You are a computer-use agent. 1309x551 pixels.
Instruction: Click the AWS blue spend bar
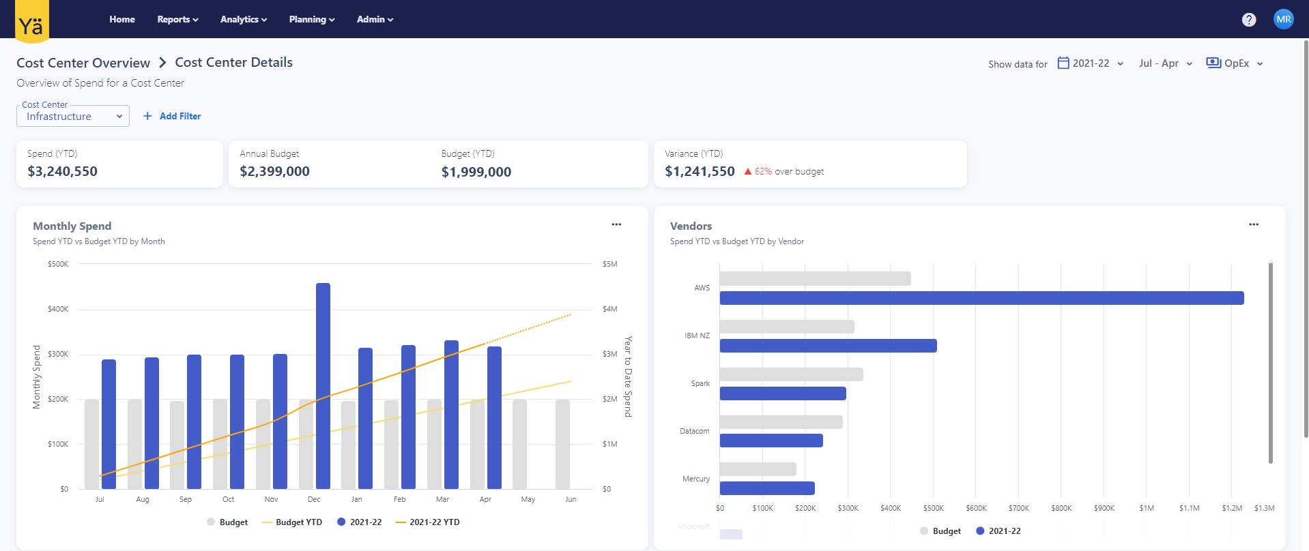point(981,298)
